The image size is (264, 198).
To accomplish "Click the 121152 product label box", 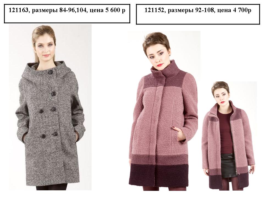I will tap(198, 14).
